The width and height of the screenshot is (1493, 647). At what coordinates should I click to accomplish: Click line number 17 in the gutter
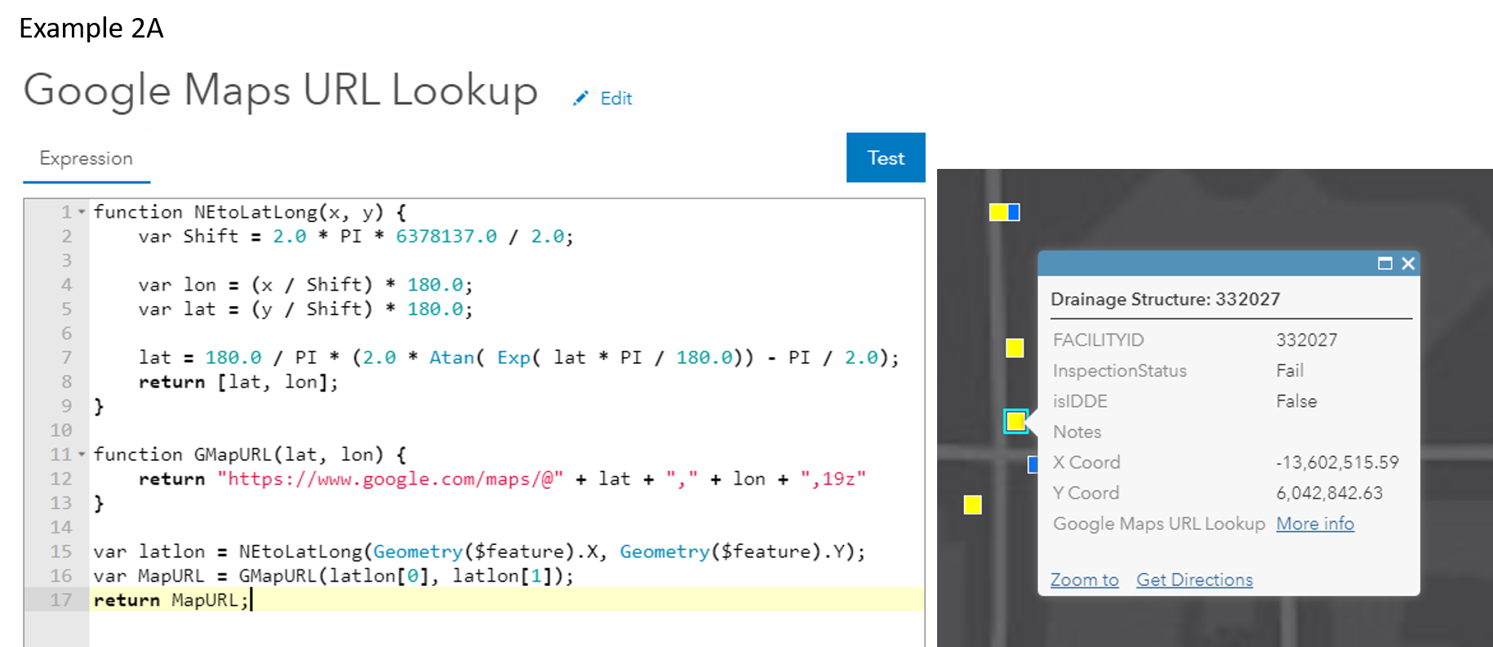coord(61,600)
